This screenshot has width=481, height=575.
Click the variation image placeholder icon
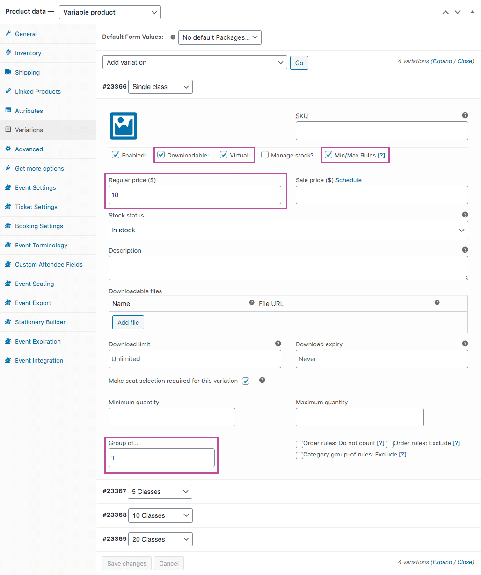124,126
